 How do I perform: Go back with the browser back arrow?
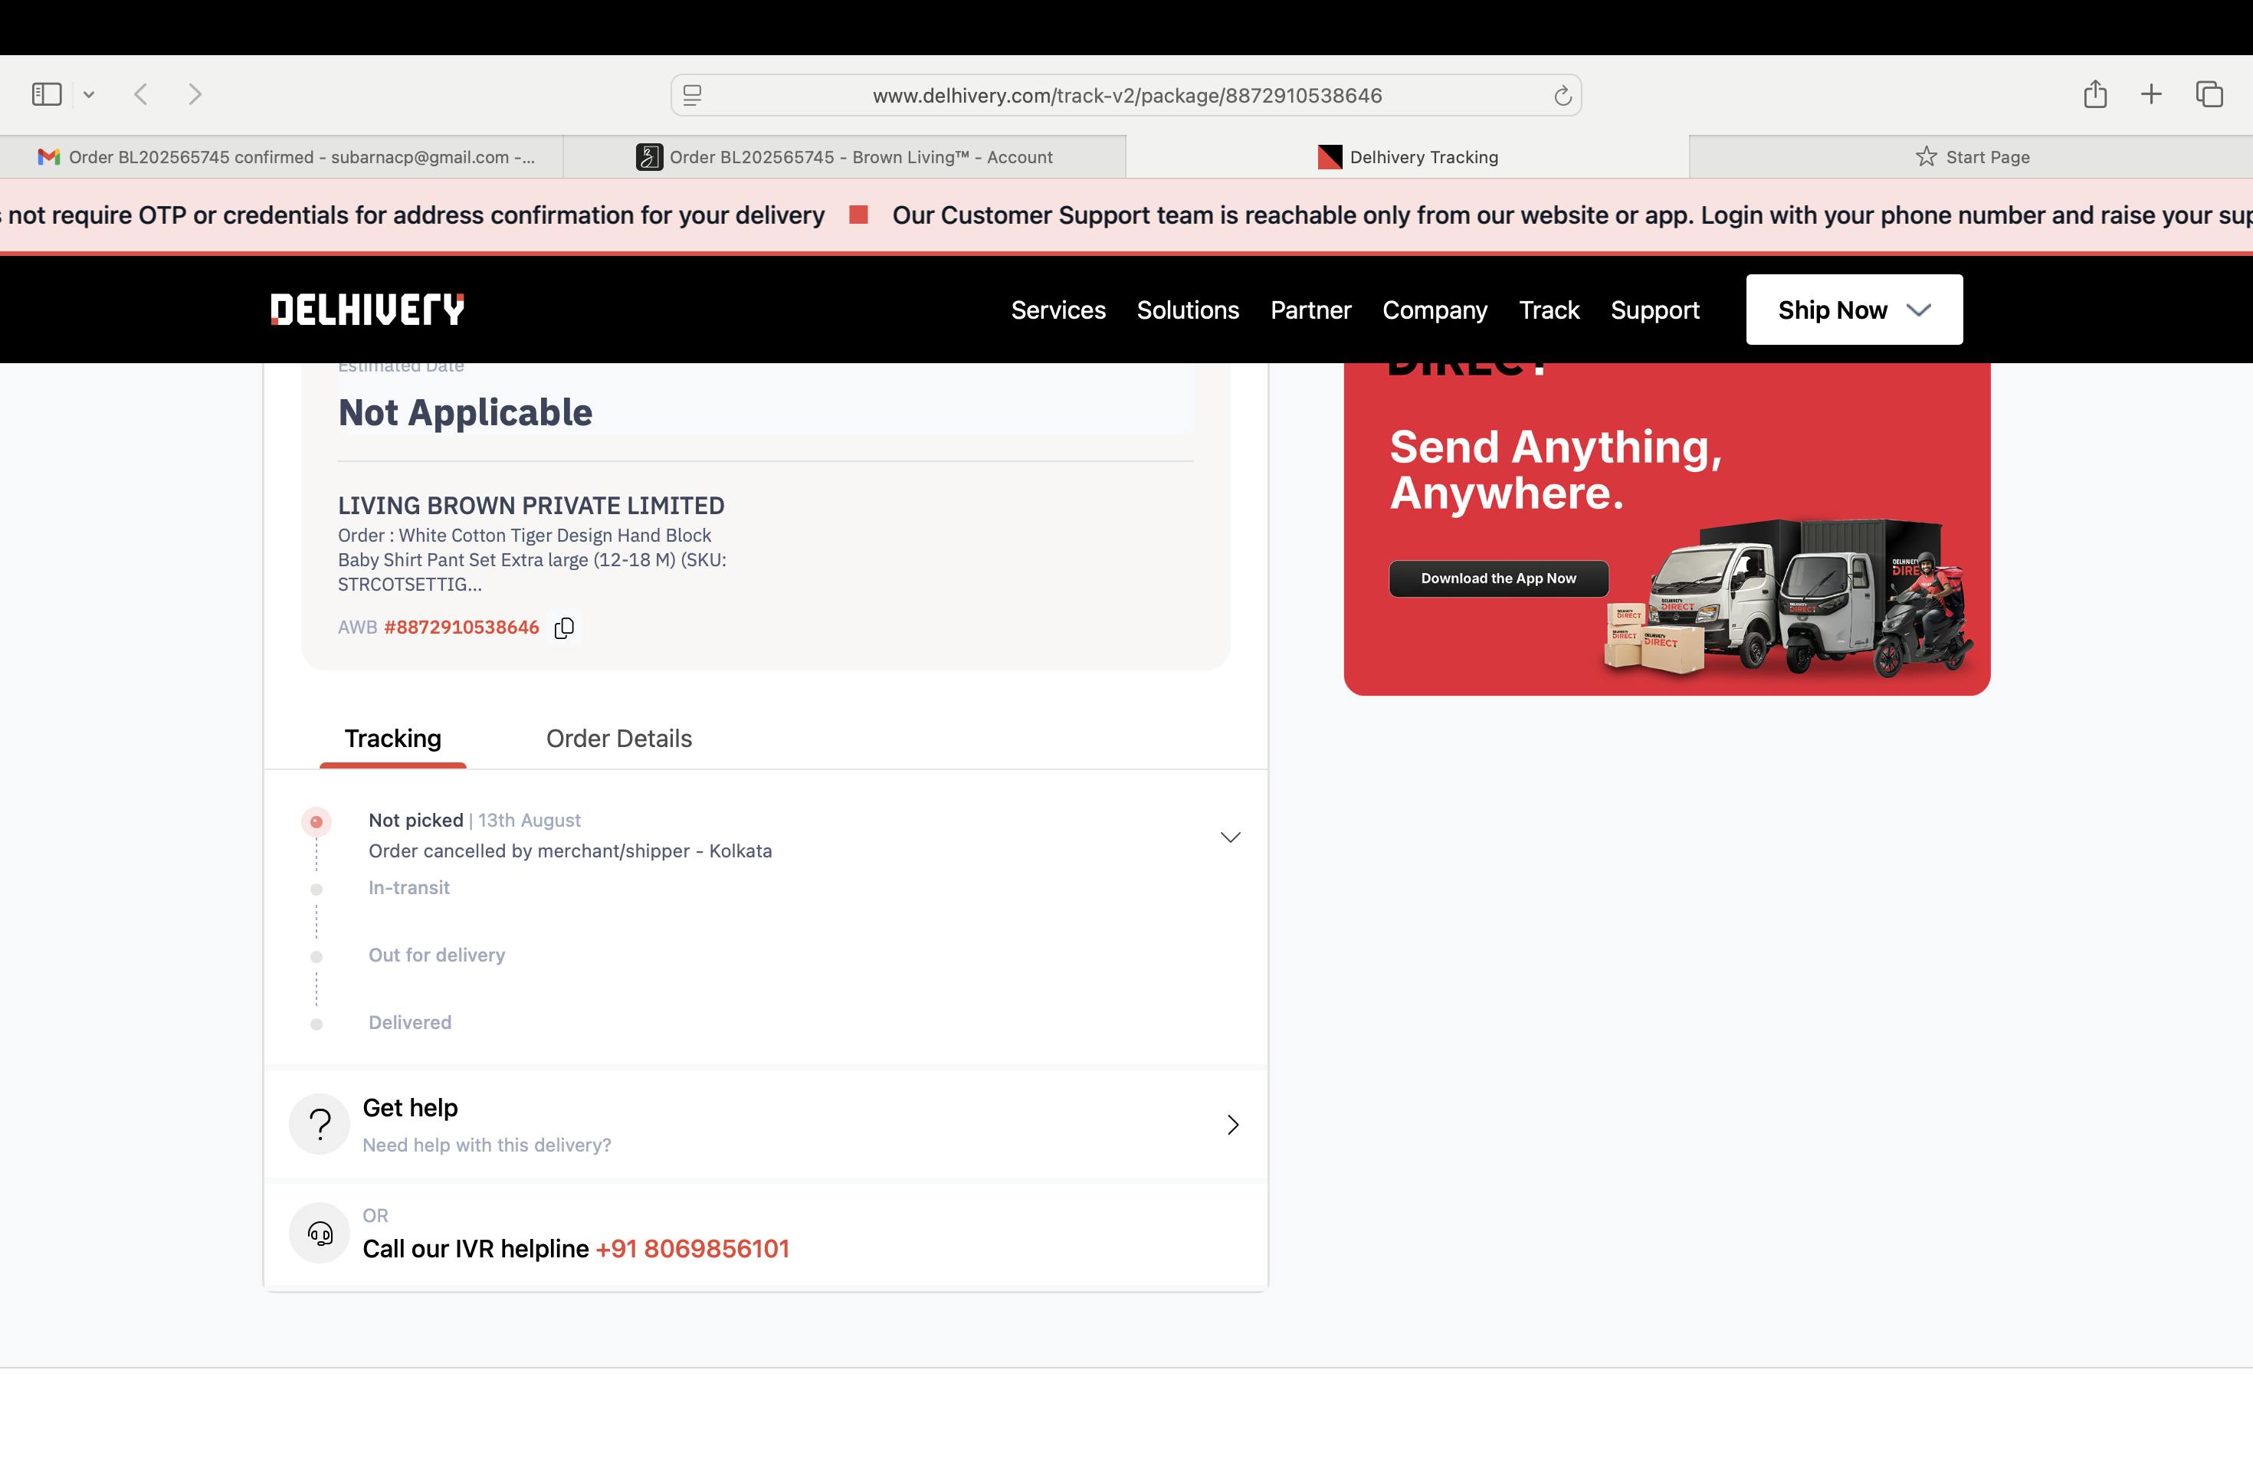141,93
